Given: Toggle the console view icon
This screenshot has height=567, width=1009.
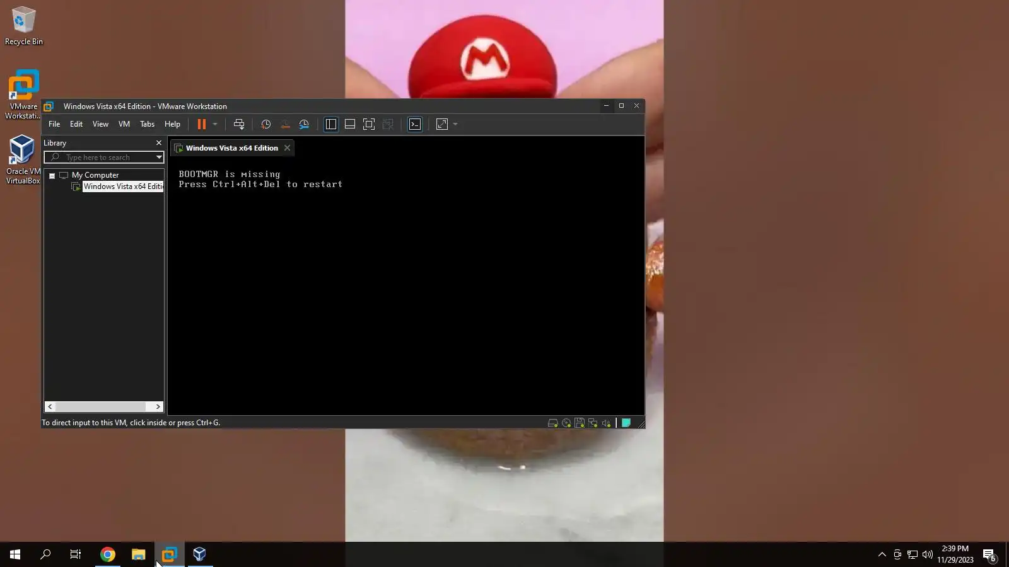Looking at the screenshot, I should 415,124.
